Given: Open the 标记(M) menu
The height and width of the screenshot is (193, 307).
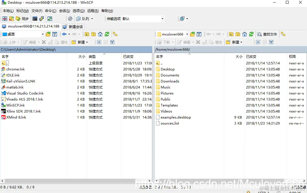Looking at the screenshot, I should click(23, 11).
